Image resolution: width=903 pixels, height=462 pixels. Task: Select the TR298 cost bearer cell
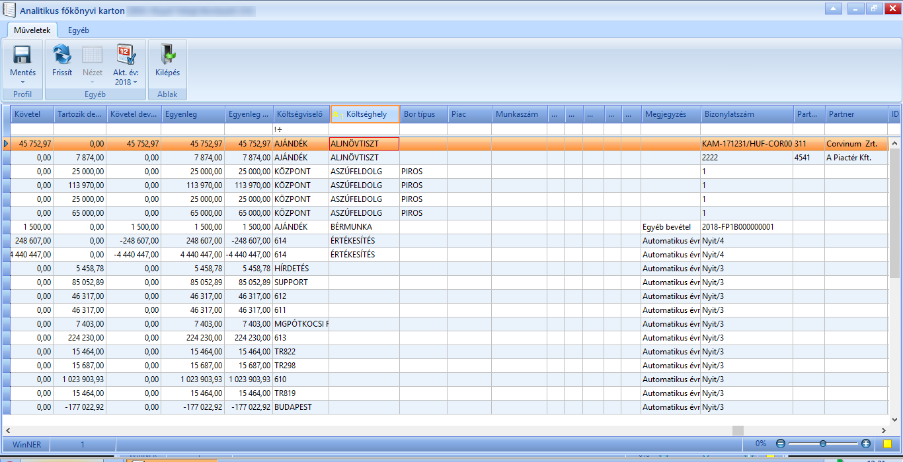pyautogui.click(x=301, y=365)
